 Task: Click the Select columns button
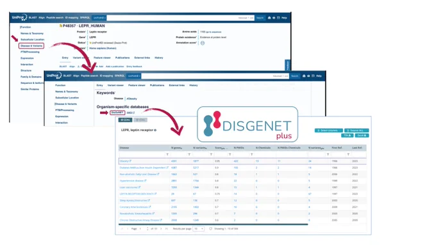[x=329, y=130]
